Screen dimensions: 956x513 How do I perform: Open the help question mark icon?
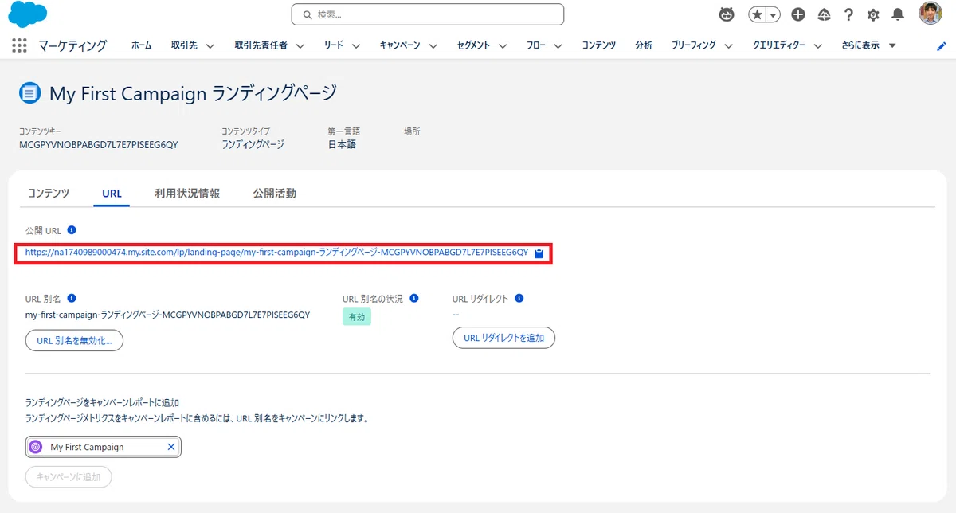coord(848,14)
